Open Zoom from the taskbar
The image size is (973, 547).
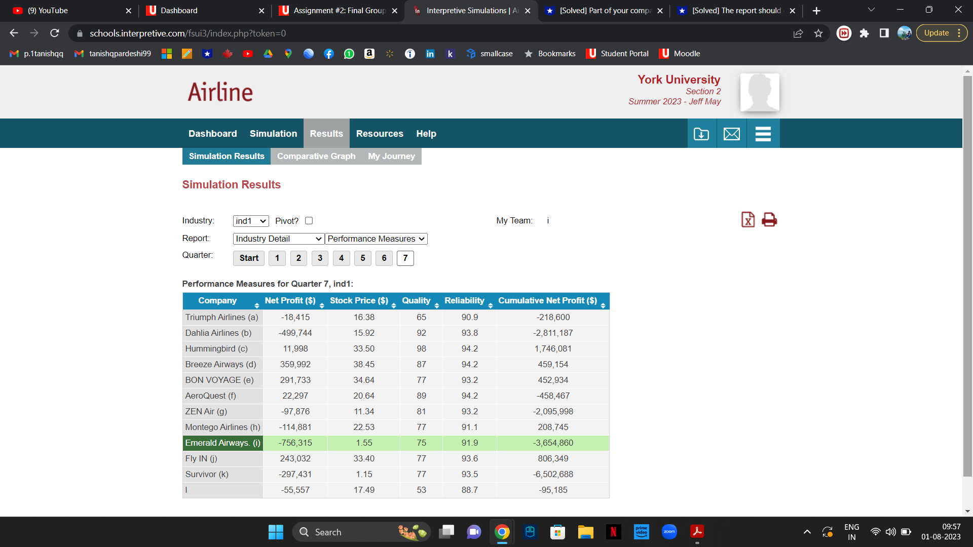(669, 532)
